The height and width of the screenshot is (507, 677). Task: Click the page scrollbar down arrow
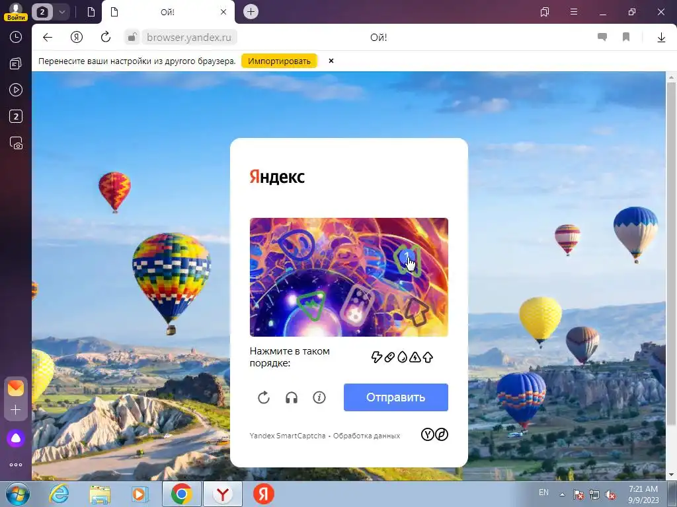[672, 475]
